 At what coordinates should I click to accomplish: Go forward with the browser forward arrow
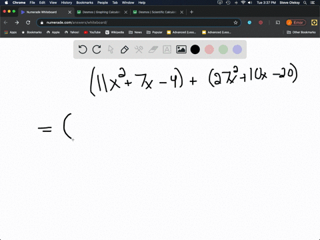point(17,23)
